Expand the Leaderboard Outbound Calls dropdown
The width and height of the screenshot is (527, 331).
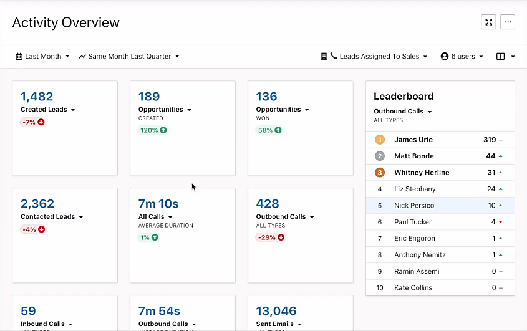(430, 112)
